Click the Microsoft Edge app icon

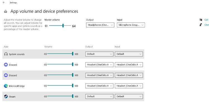[6, 86]
